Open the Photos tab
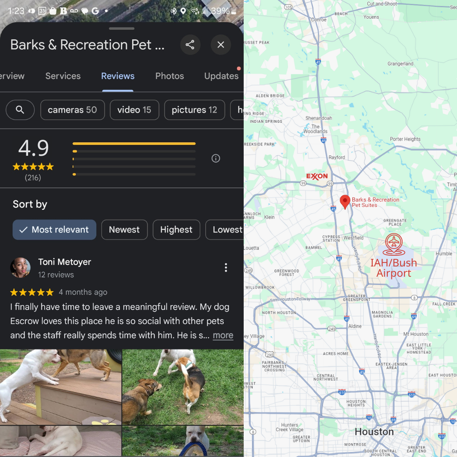 point(170,76)
